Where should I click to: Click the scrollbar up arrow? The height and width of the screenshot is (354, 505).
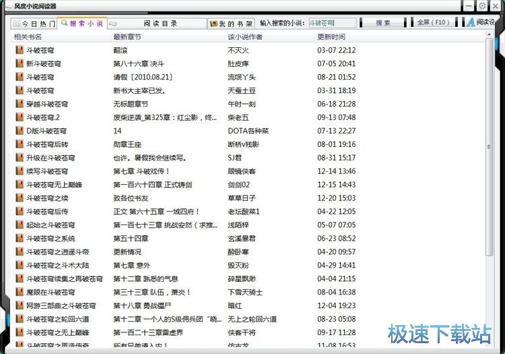(490, 34)
